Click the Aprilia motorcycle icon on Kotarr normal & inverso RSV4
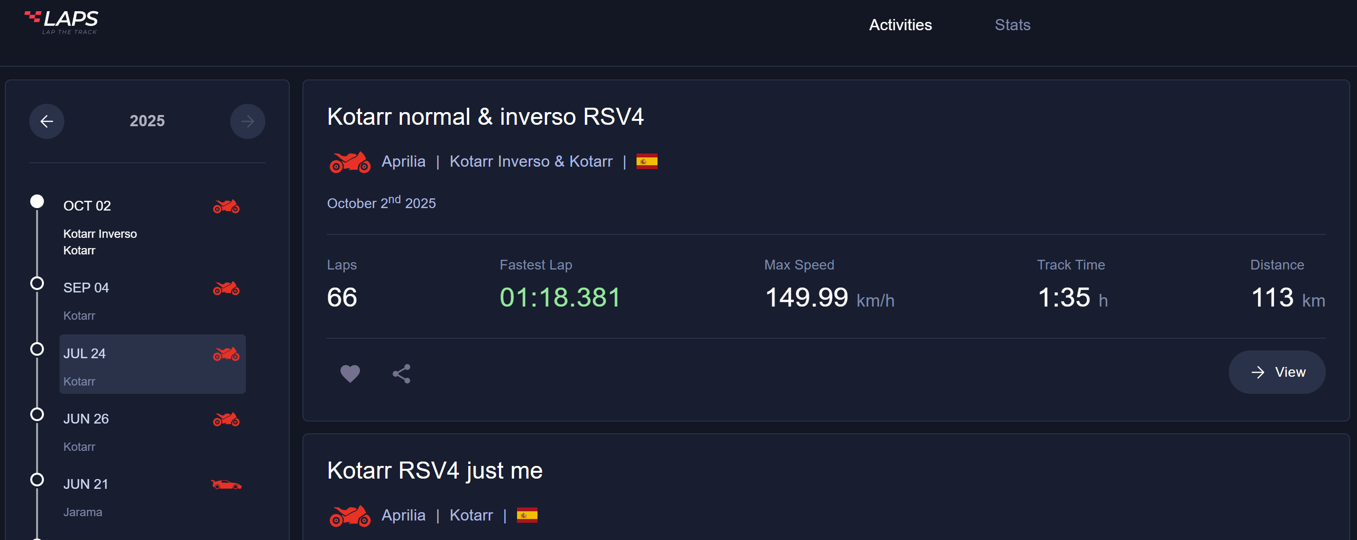The image size is (1357, 540). click(350, 162)
